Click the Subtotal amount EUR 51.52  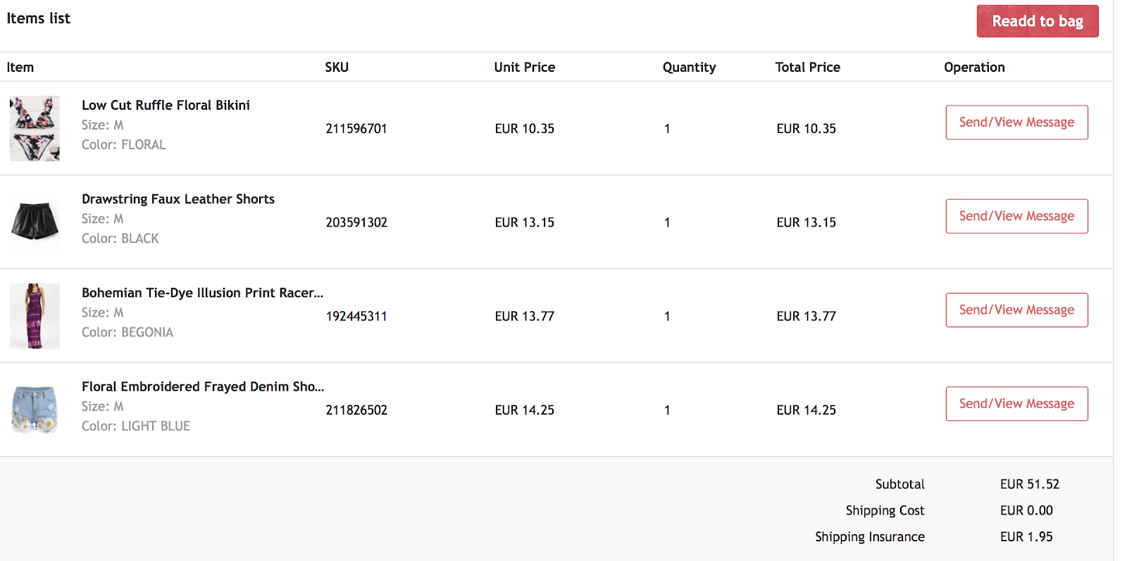(x=1029, y=484)
